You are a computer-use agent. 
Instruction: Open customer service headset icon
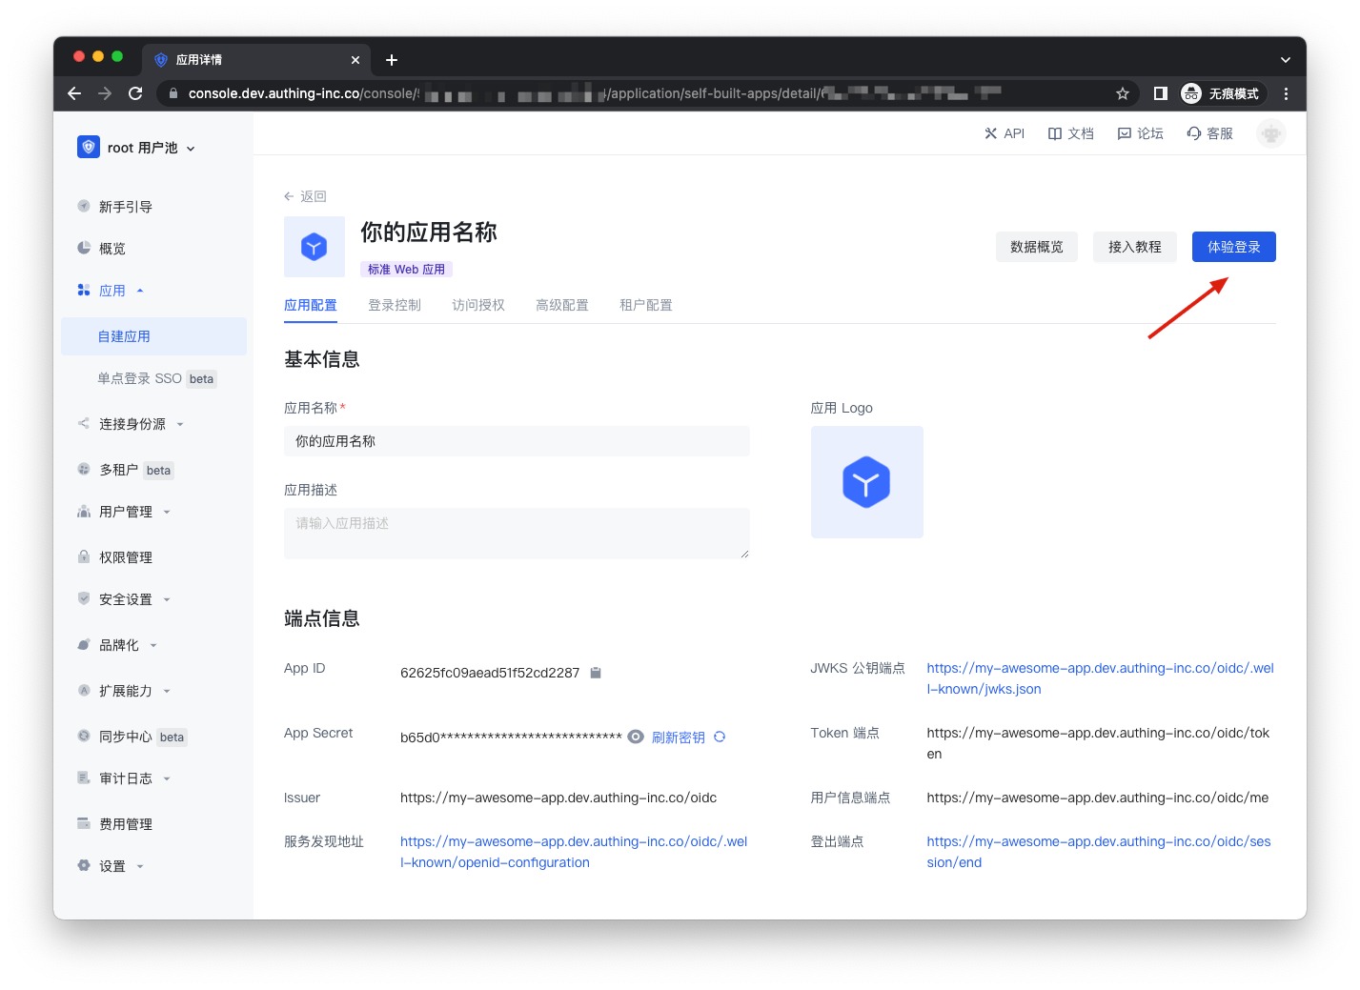click(1194, 133)
